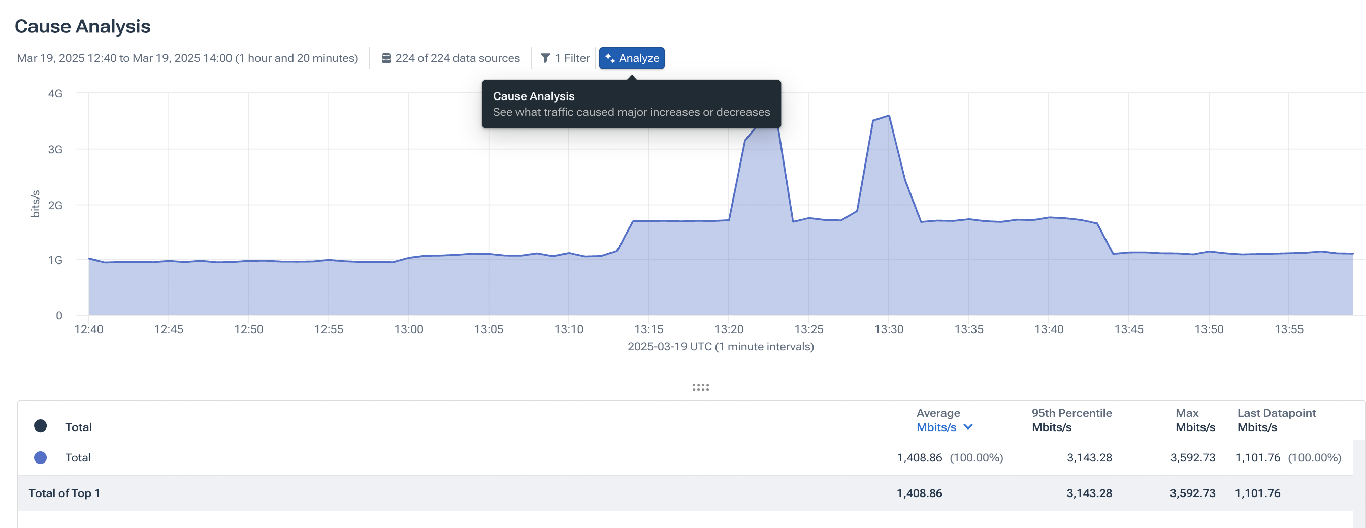Viewport: 1366px width, 528px height.
Task: Click the Max Mbits/s column header
Action: (x=1195, y=420)
